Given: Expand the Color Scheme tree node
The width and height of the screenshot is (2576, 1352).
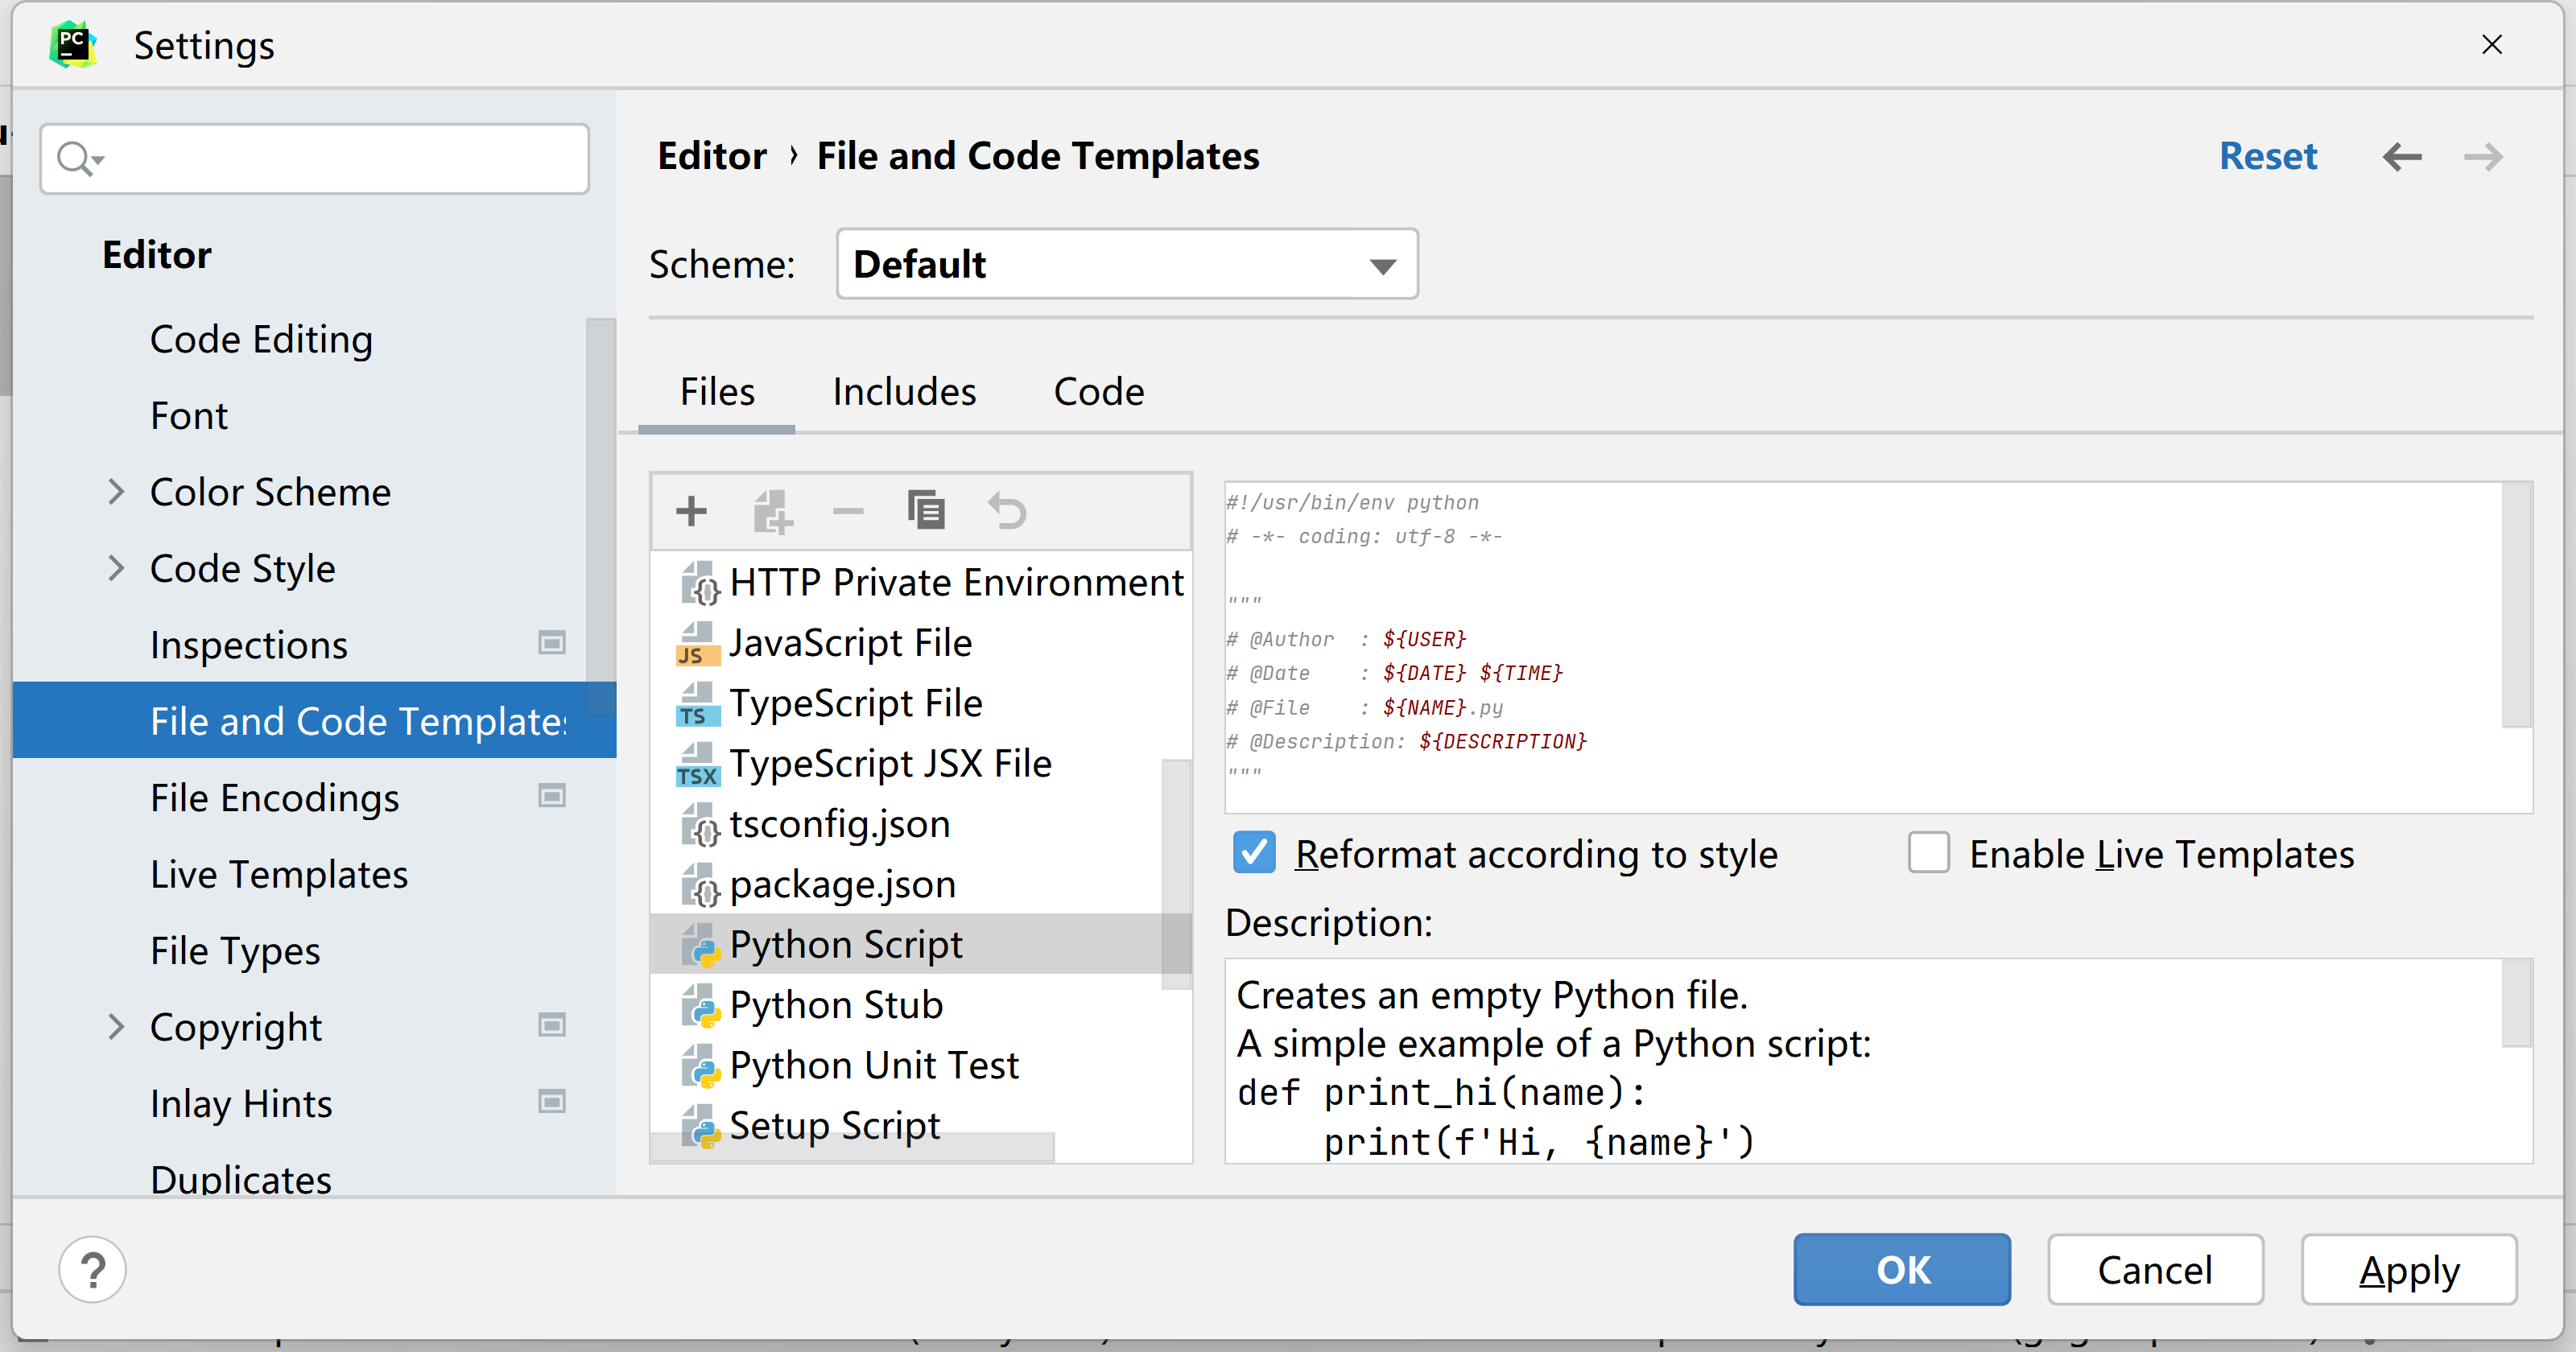Looking at the screenshot, I should pyautogui.click(x=116, y=492).
